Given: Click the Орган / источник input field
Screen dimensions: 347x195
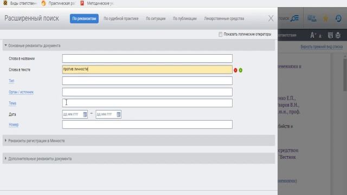Looking at the screenshot, I should [147, 92].
